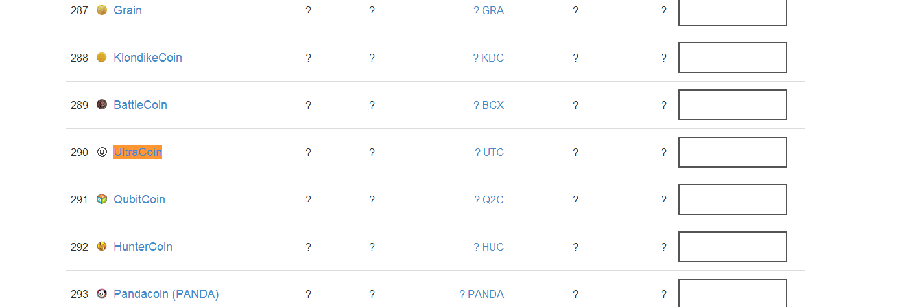Click the KlondikeCoin gold coin icon
This screenshot has width=906, height=307.
102,58
